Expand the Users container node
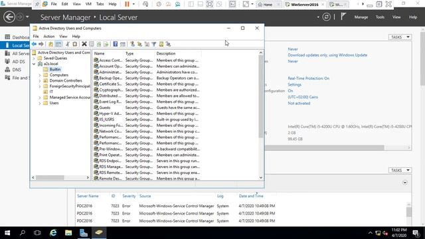425x239 pixels. click(x=40, y=104)
